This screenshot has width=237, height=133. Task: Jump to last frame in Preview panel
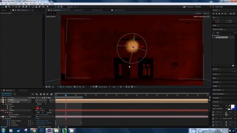pos(226,14)
